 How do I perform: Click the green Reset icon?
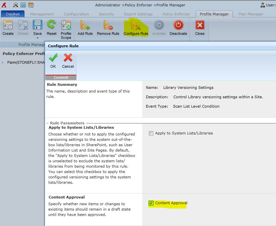(x=51, y=25)
